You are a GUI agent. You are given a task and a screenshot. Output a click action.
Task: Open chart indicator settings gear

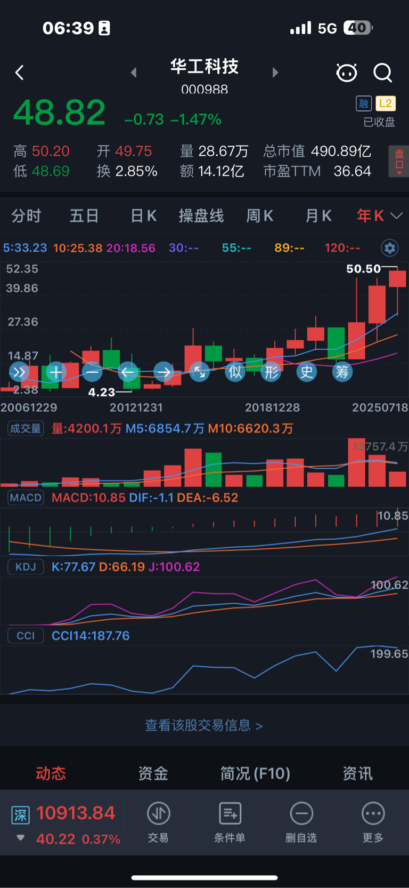pyautogui.click(x=390, y=248)
